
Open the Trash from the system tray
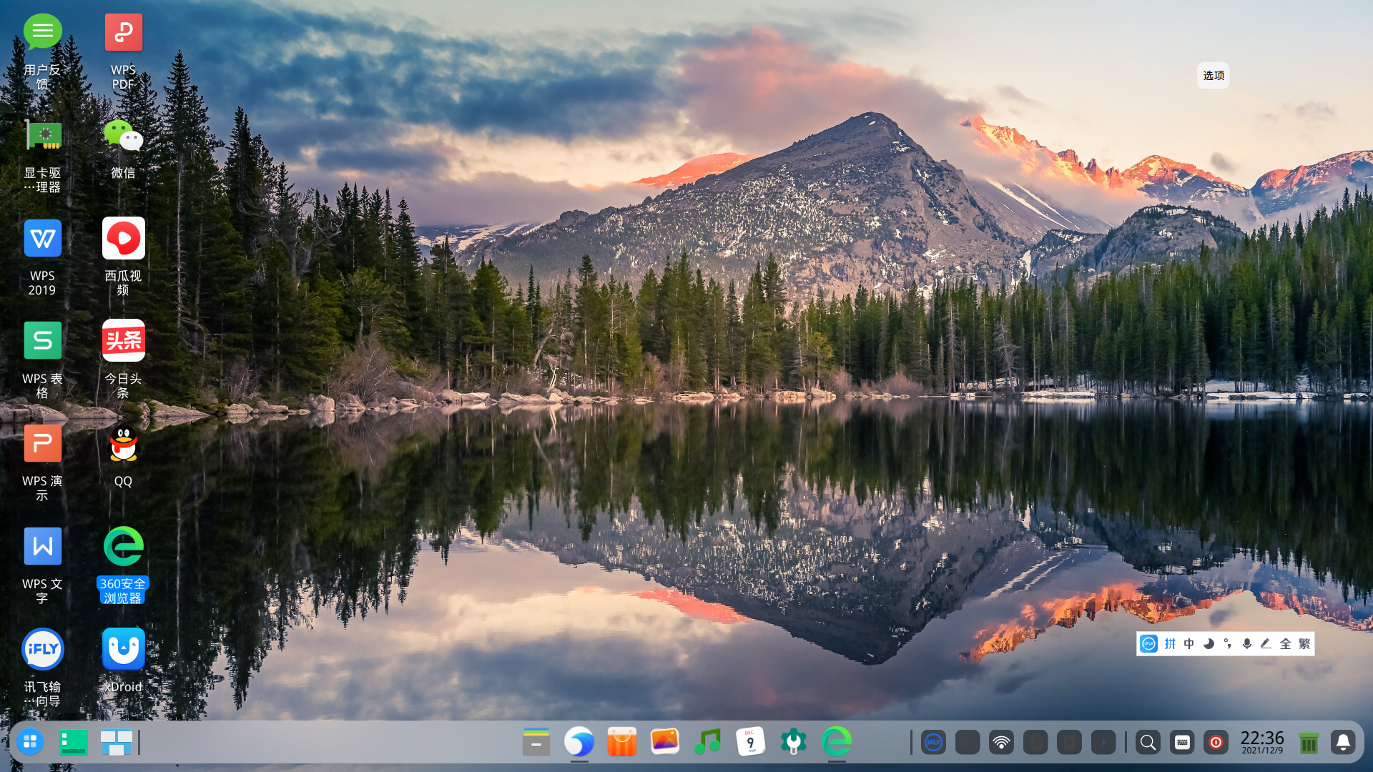[1309, 742]
